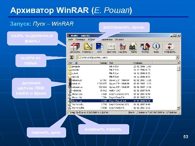195x146 pixels.
Task: Open the Команды menu
Action: coord(80,39)
